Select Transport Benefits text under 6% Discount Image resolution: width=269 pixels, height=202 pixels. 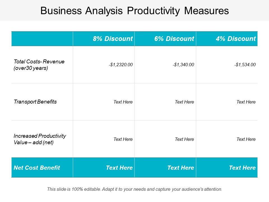pyautogui.click(x=184, y=102)
